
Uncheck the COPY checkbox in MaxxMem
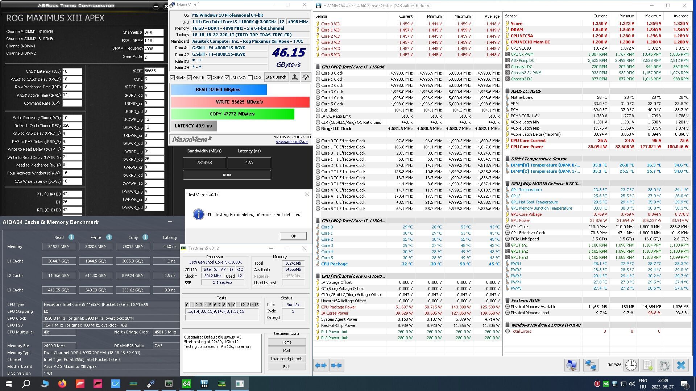(209, 77)
